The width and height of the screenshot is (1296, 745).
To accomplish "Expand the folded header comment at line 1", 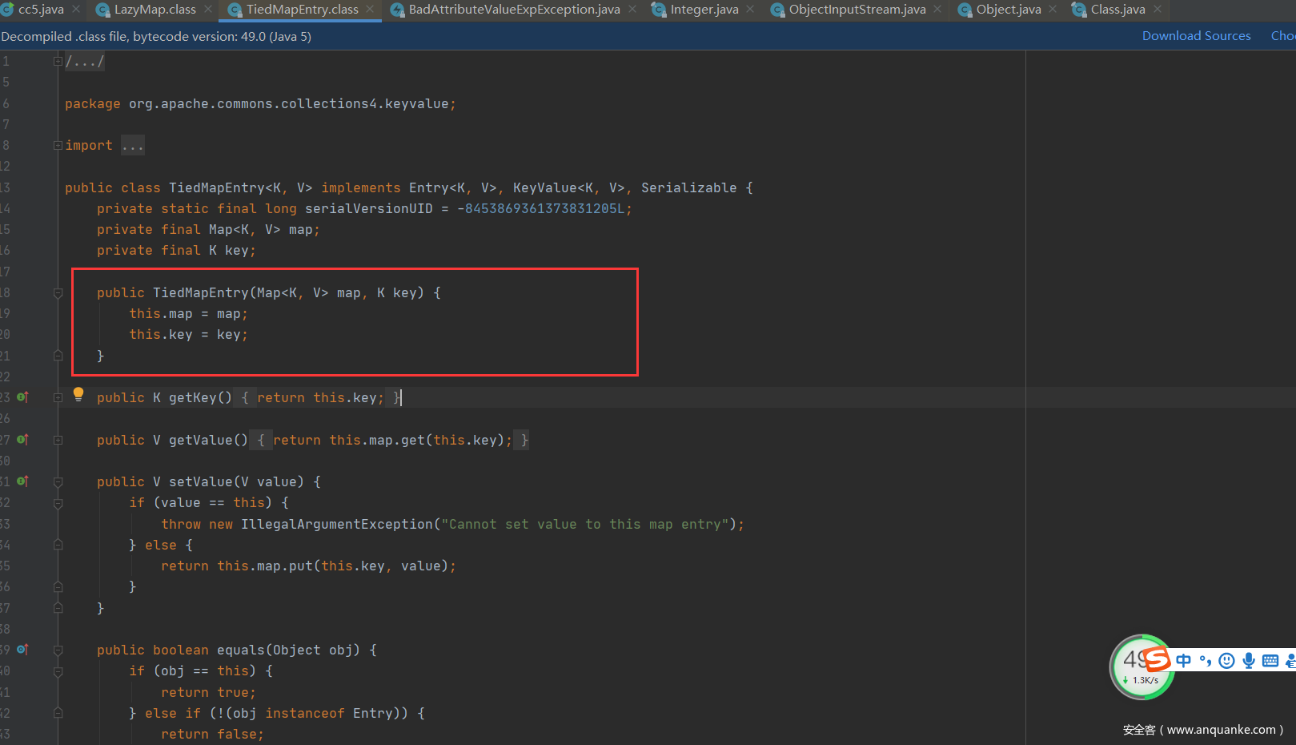I will pos(58,62).
